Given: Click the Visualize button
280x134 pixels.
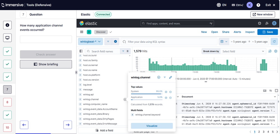Looking at the screenshot, I should pyautogui.click(x=152, y=126).
